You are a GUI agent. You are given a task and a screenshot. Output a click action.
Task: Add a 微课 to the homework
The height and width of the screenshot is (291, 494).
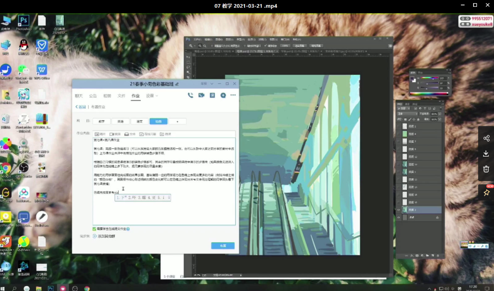point(165,134)
